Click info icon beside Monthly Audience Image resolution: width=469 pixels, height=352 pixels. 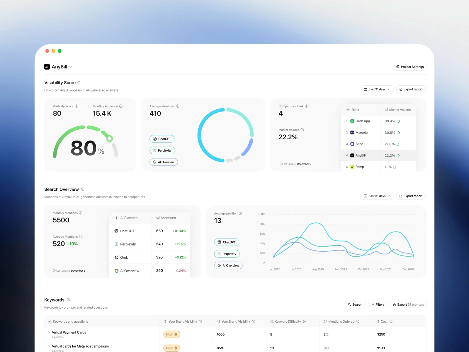tap(121, 106)
